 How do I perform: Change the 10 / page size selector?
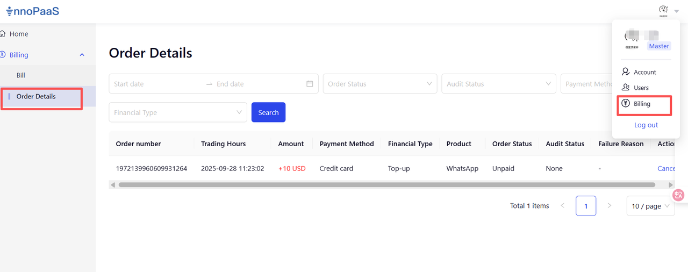650,206
